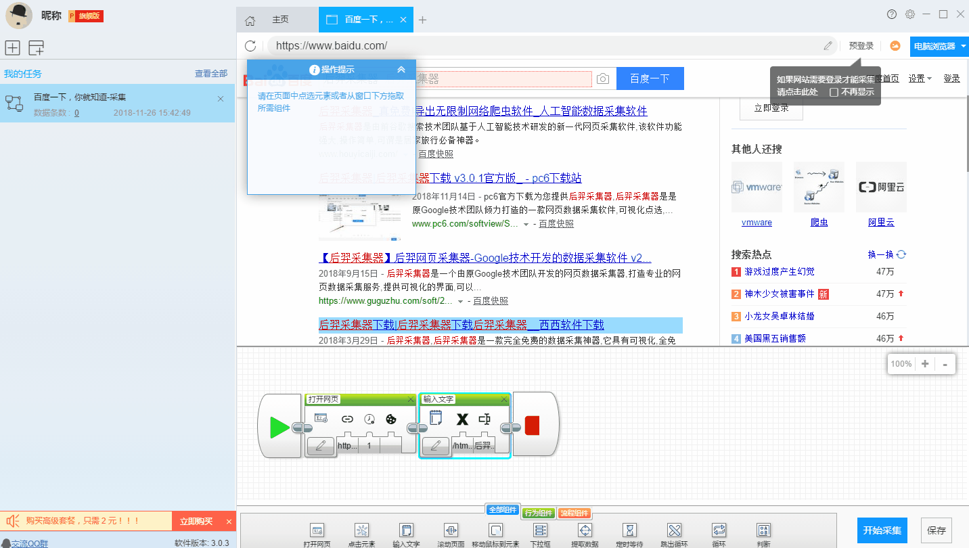Open the help question mark icon

click(x=892, y=14)
